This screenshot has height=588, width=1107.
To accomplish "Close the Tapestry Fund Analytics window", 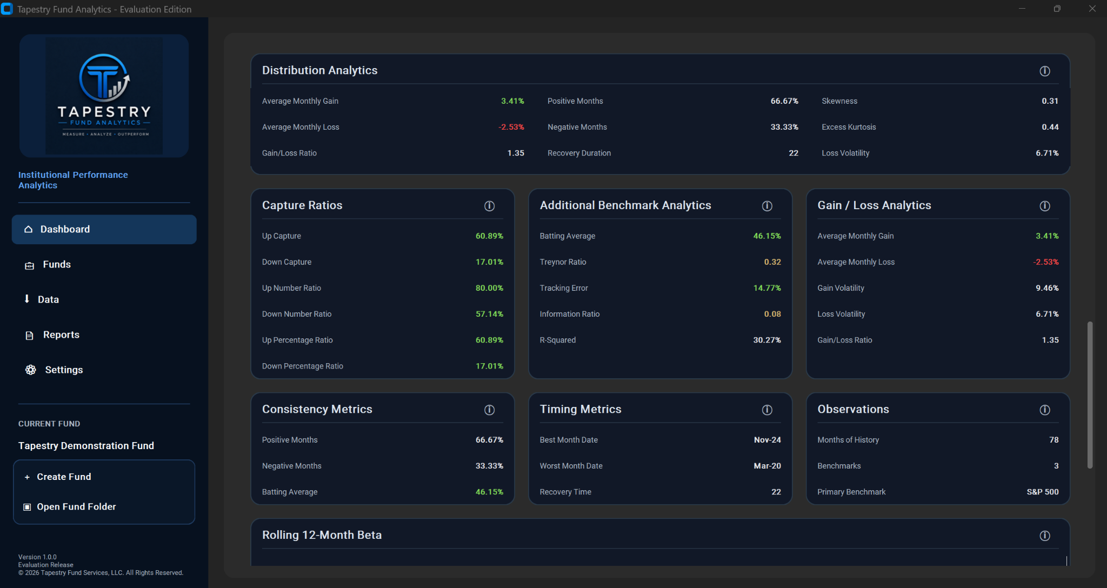I will pyautogui.click(x=1092, y=9).
